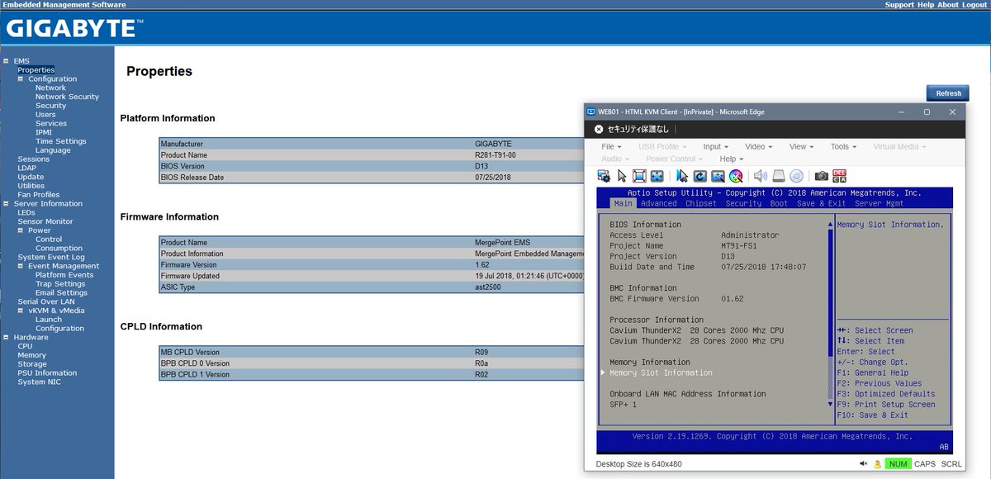Open the color wheel video settings icon
This screenshot has width=991, height=479.
click(x=736, y=176)
